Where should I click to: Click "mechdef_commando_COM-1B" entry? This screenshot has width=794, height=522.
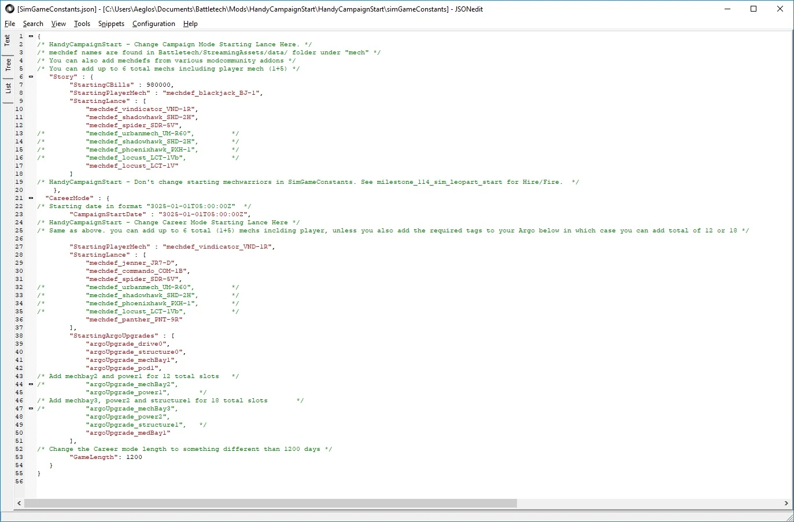click(136, 271)
